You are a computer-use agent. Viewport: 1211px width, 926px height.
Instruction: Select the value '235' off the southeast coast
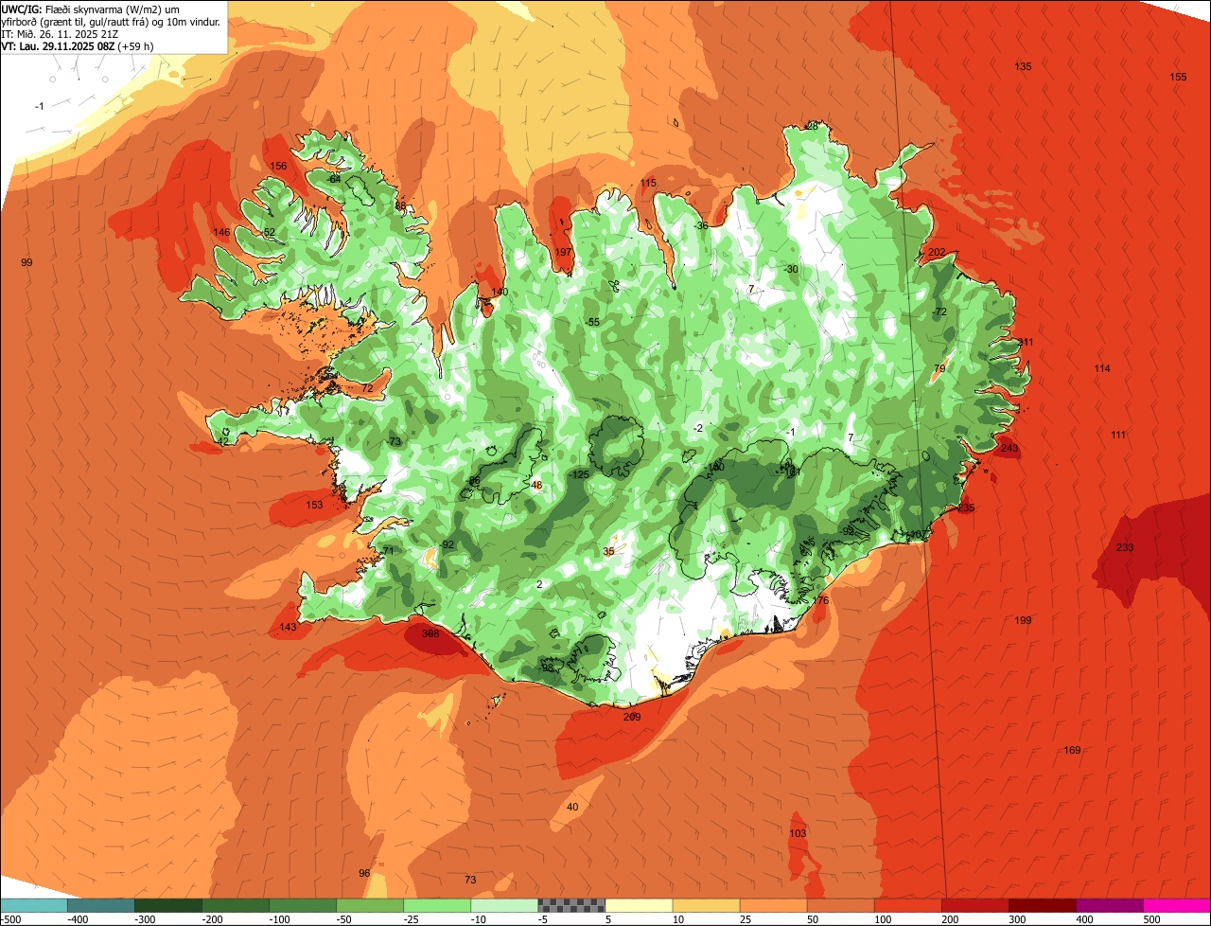pos(966,508)
